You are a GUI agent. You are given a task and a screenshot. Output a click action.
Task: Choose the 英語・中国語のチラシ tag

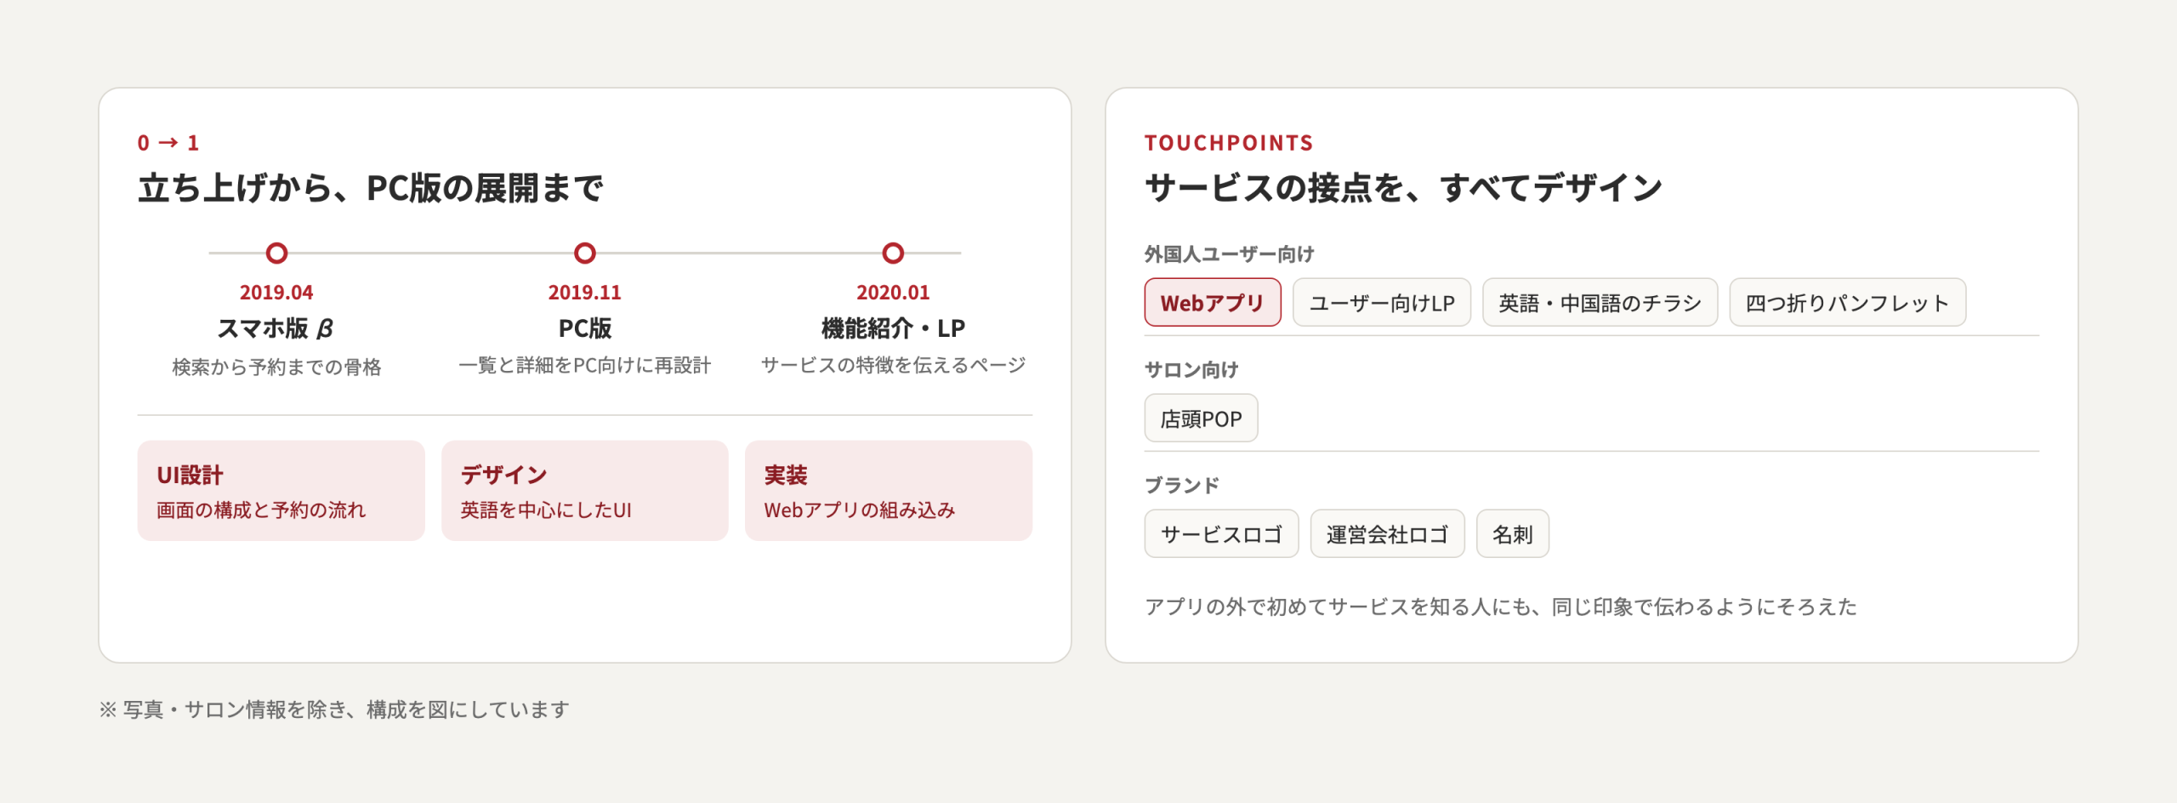click(x=1600, y=302)
